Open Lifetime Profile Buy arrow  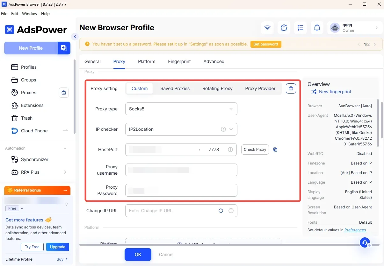click(x=67, y=259)
